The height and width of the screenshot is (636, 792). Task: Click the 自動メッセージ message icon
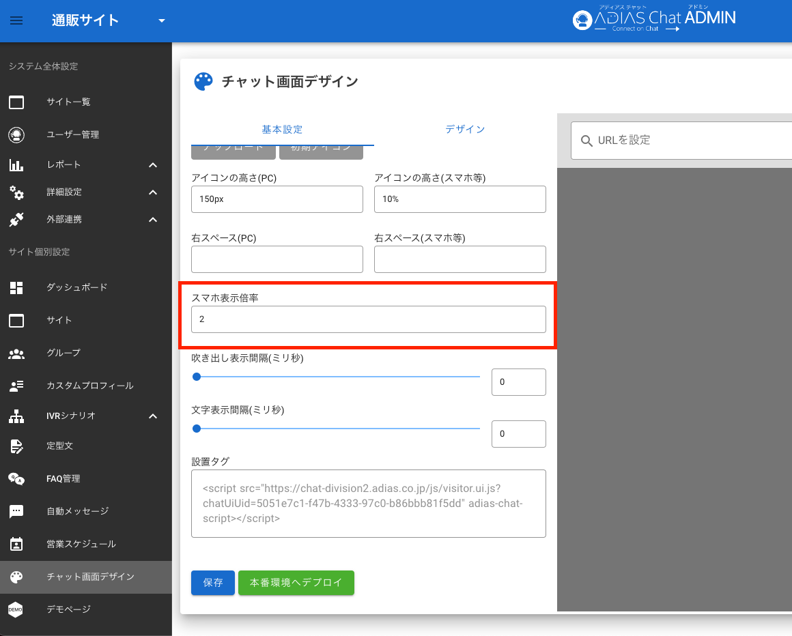16,511
